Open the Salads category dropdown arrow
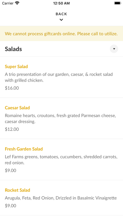Image resolution: width=123 pixels, height=220 pixels. pyautogui.click(x=114, y=49)
